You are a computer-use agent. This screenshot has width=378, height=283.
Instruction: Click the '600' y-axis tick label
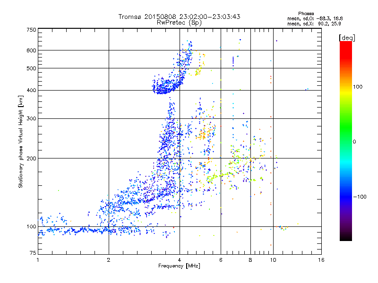32,50
